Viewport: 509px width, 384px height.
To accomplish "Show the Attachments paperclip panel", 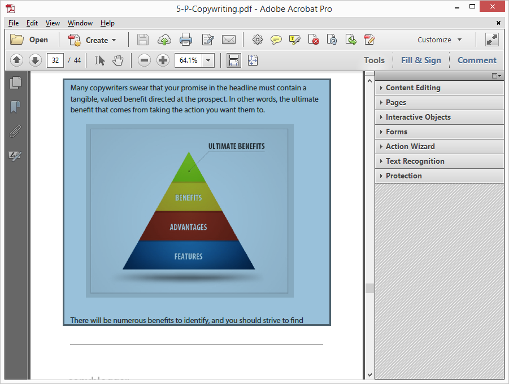I will coord(15,131).
